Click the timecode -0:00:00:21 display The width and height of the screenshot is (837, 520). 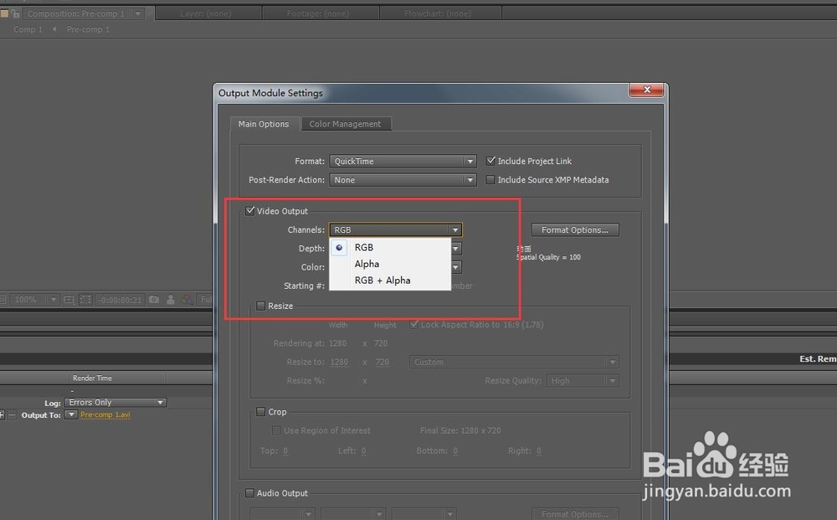pyautogui.click(x=120, y=300)
